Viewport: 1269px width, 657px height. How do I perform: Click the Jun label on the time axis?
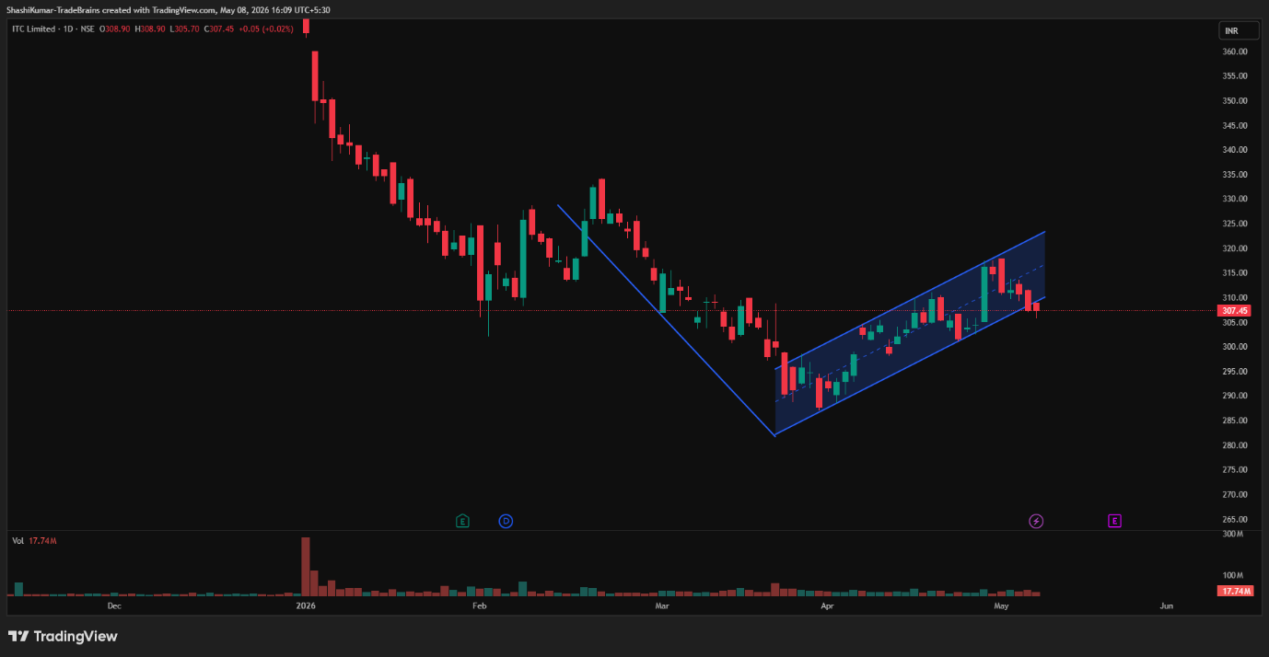(x=1167, y=606)
